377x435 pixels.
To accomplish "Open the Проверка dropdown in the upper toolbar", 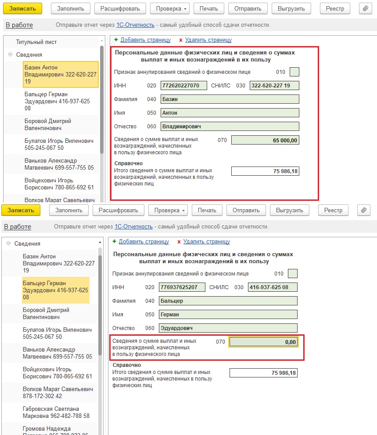I will click(x=170, y=8).
